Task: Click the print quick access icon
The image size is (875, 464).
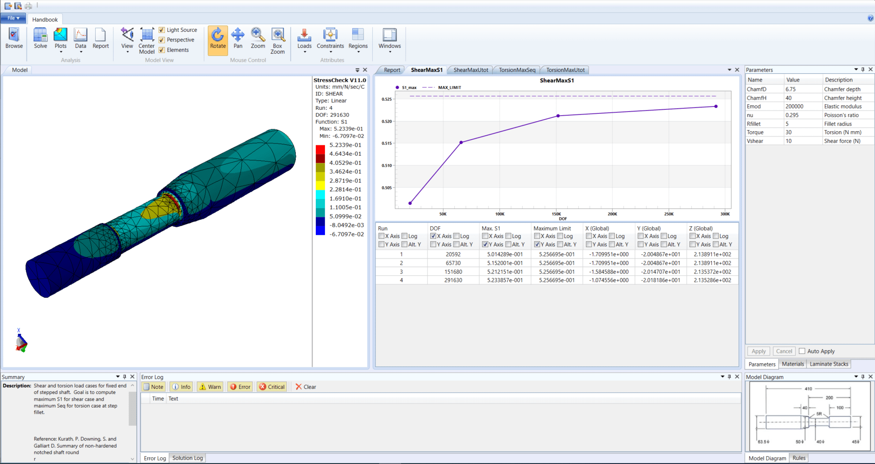Action: [28, 6]
